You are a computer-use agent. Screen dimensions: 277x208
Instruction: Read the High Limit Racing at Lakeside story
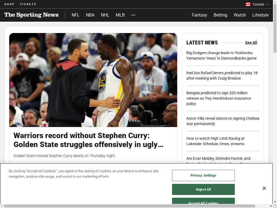[215, 141]
